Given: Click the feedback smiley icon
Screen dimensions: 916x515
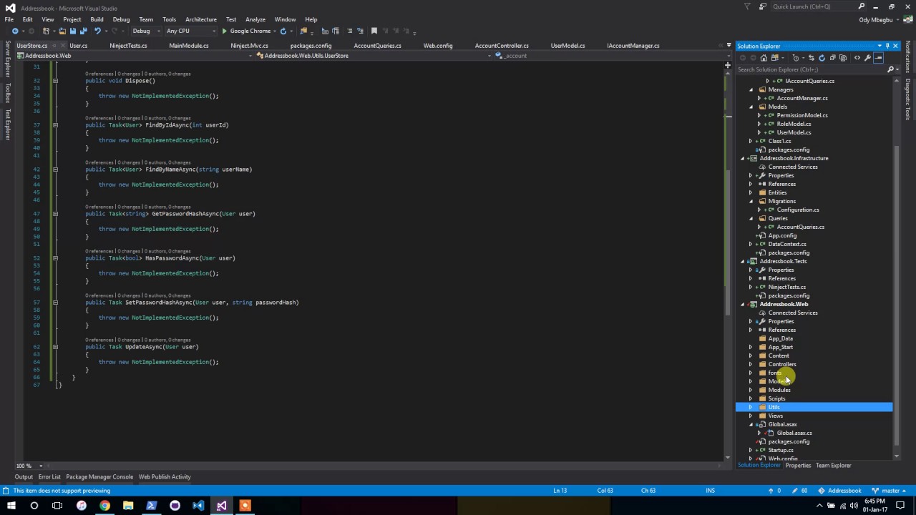Looking at the screenshot, I should click(x=762, y=6).
